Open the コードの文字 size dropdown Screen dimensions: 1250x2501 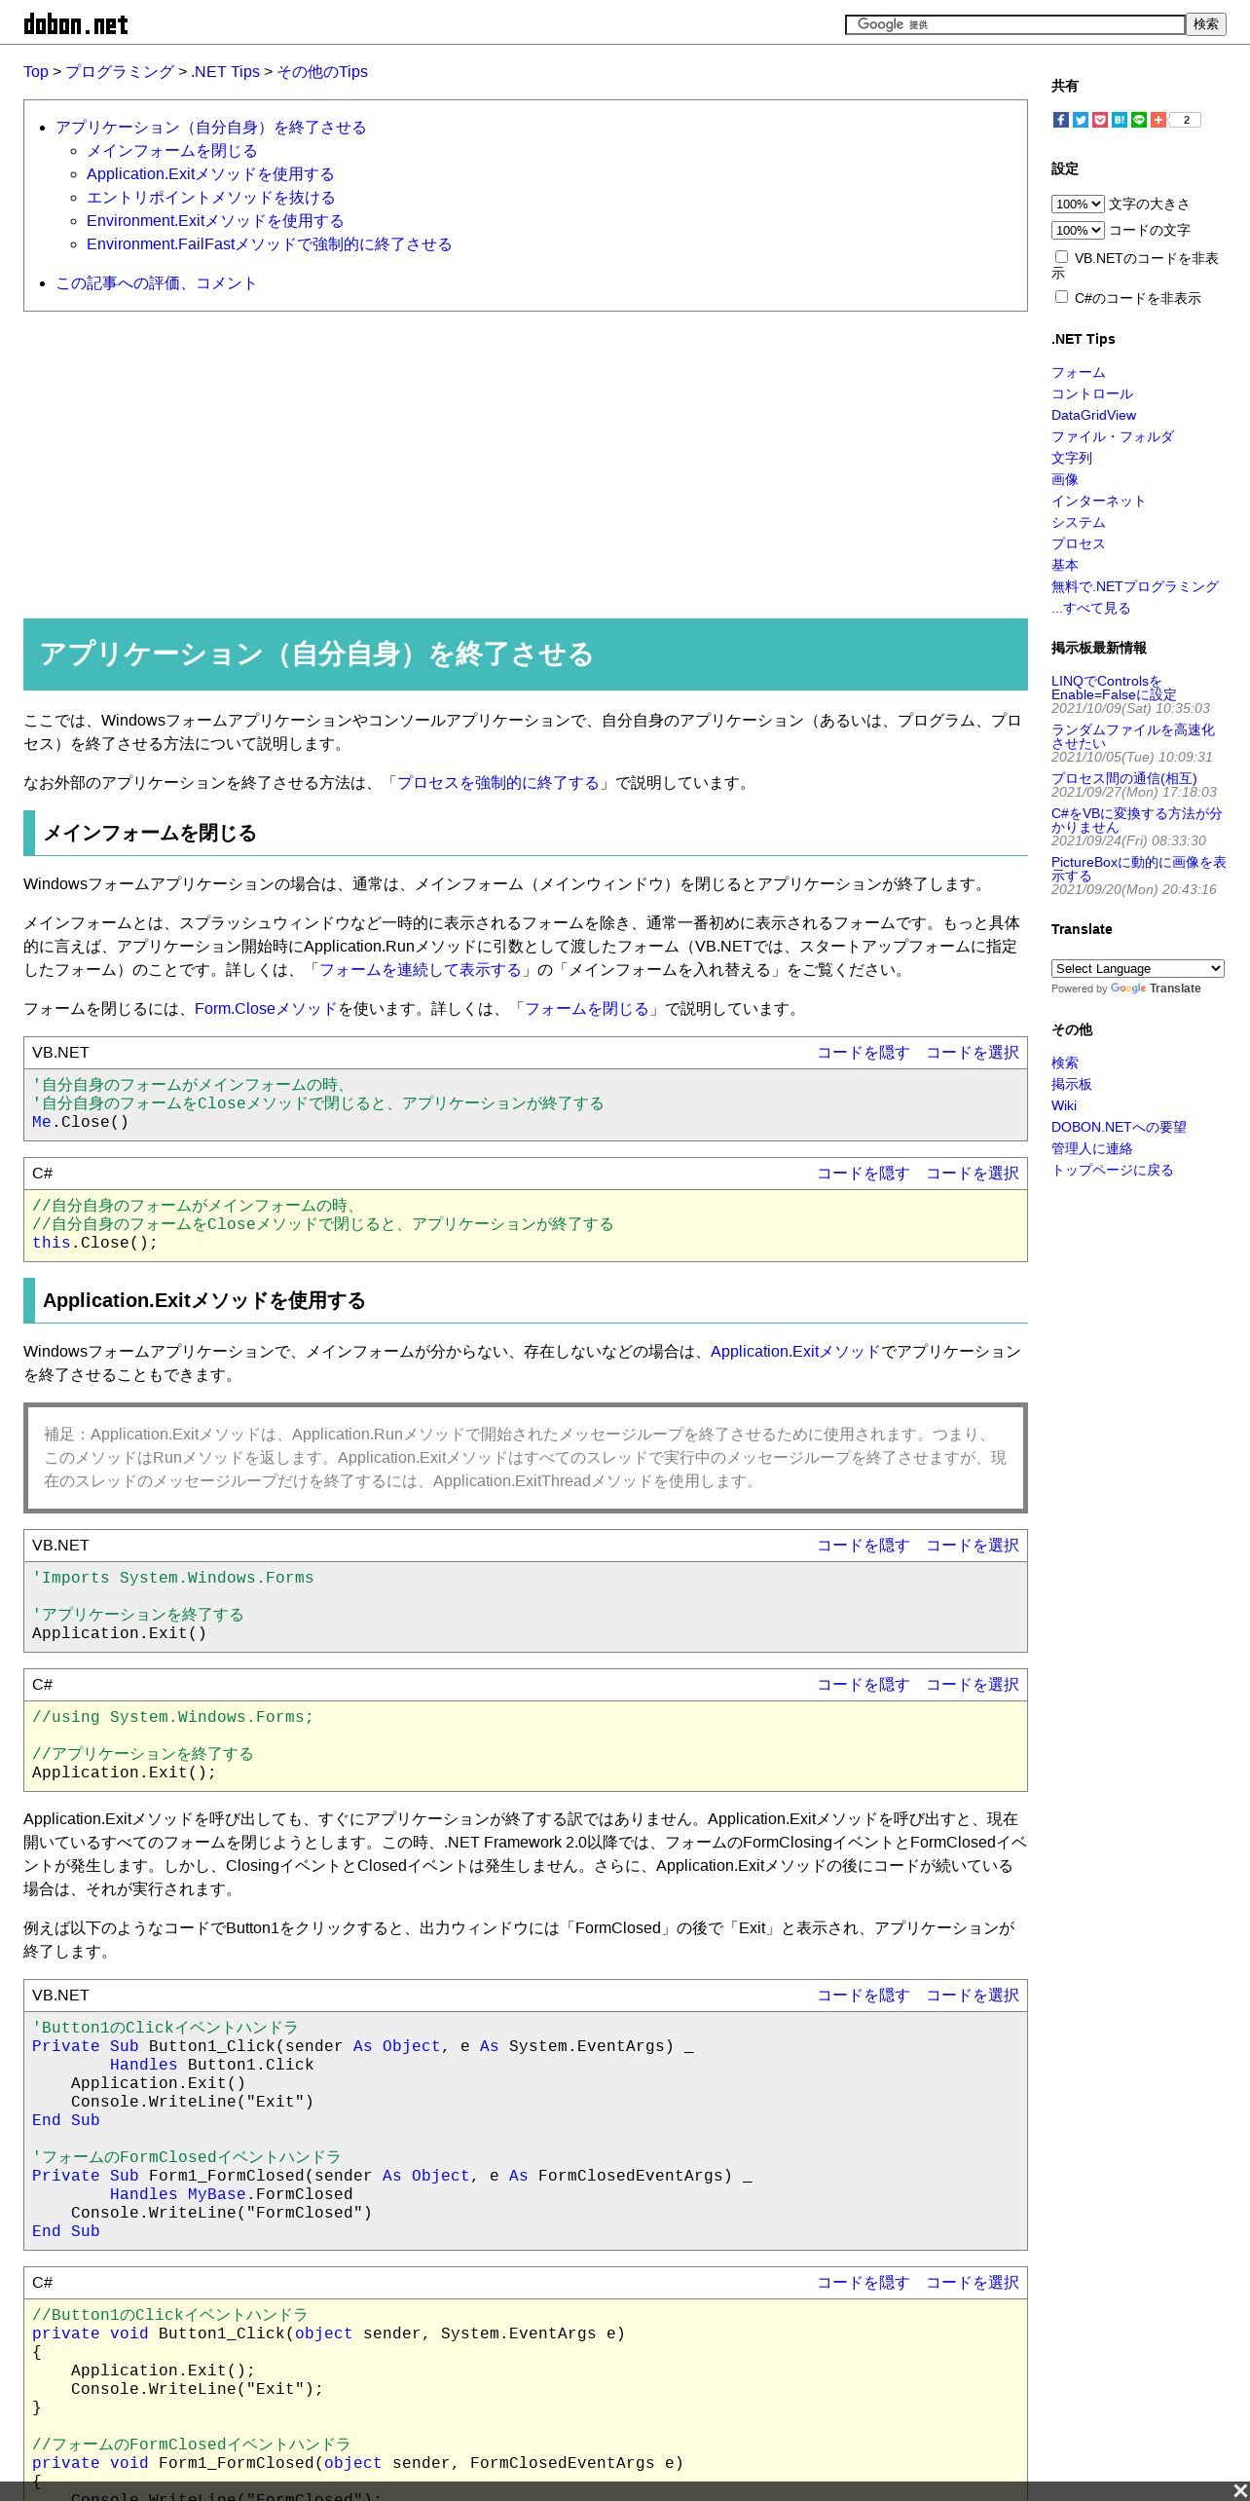click(1078, 230)
